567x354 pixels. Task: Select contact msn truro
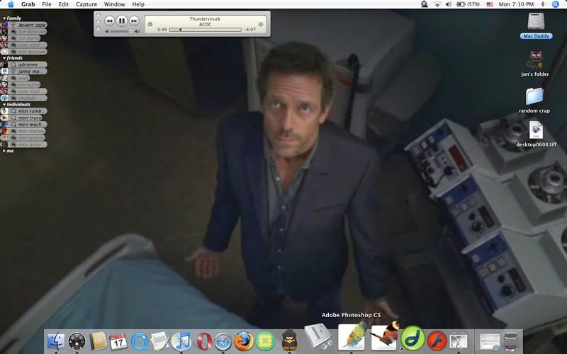[x=22, y=118]
